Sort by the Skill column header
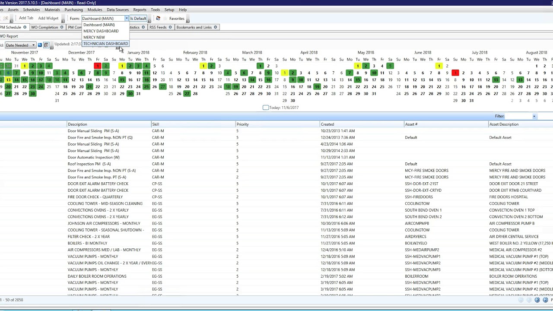Viewport: 553px width, 311px height. coord(193,124)
